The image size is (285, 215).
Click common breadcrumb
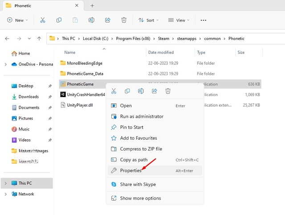[212, 39]
